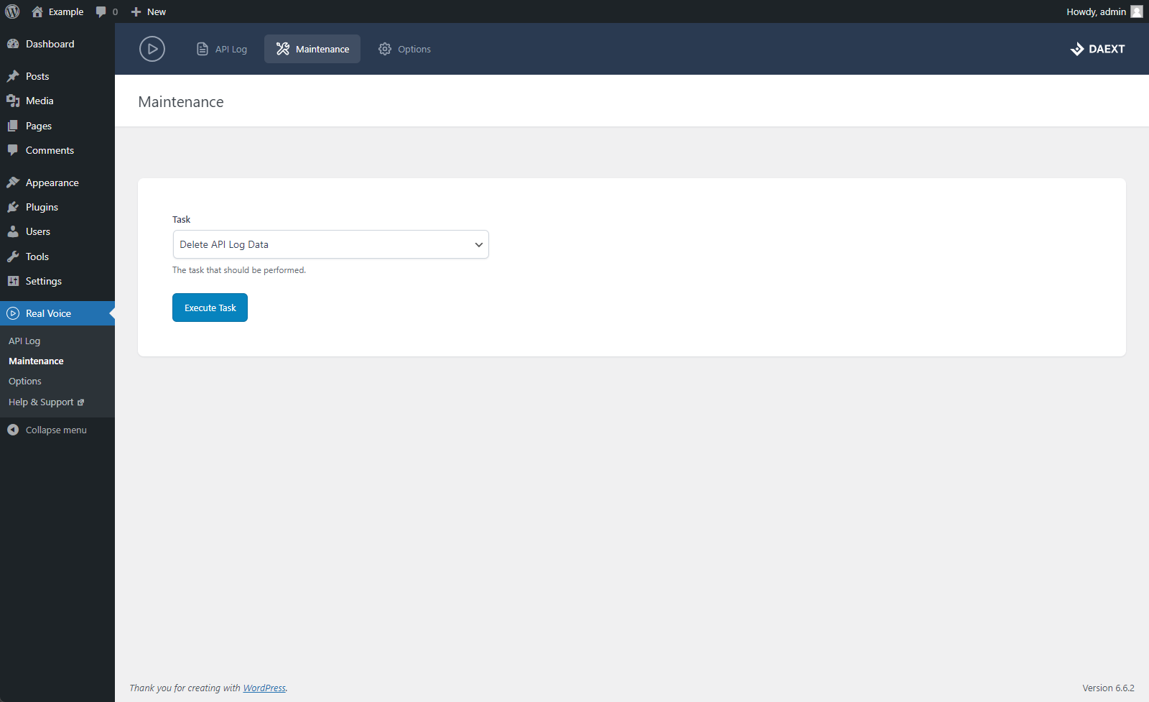Screen dimensions: 1149x702
Task: Select Maintenance in the sidebar submenu
Action: pyautogui.click(x=36, y=361)
